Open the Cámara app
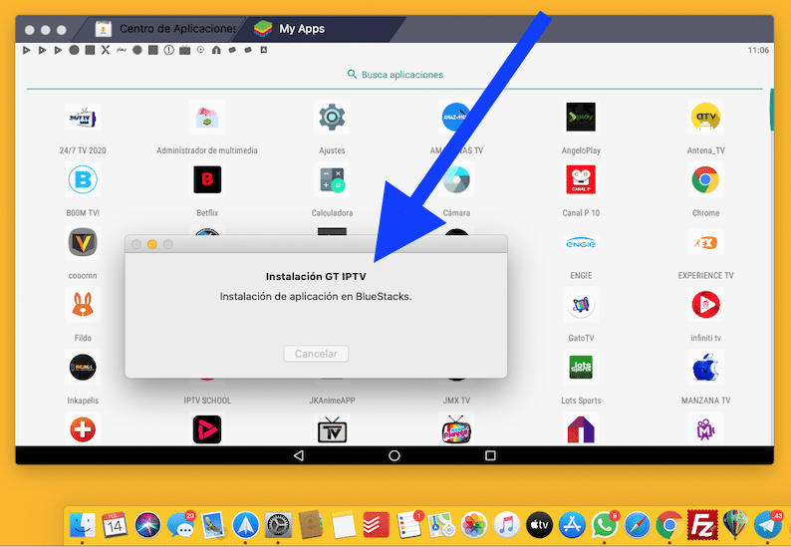This screenshot has height=547, width=791. pos(456,180)
